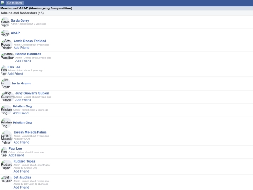Open Paul Lee's profile link
This screenshot has width=253, height=190.
(x=15, y=148)
